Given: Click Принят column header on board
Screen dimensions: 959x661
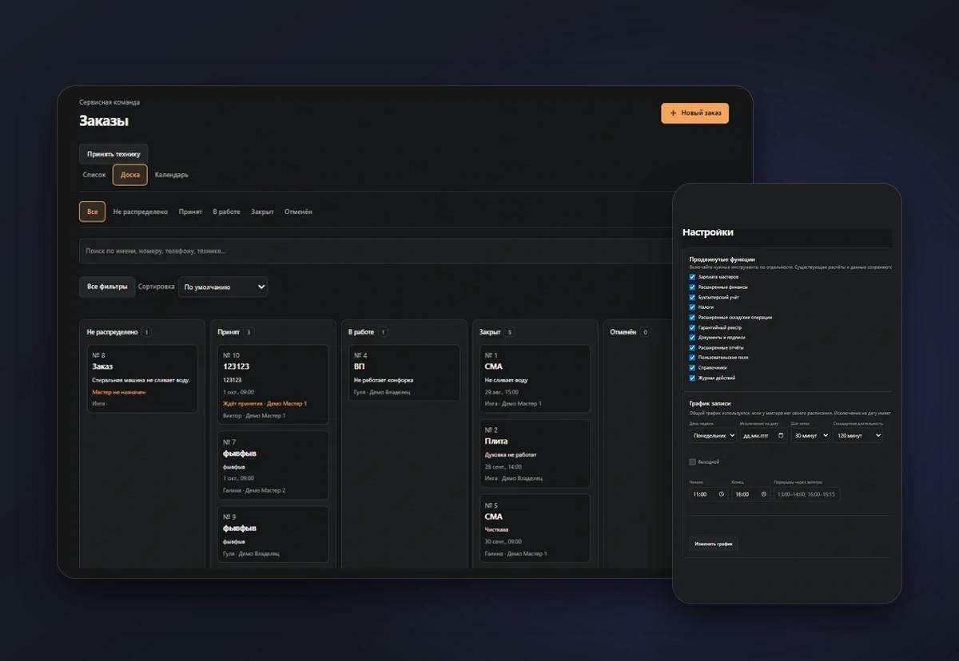Looking at the screenshot, I should point(229,332).
